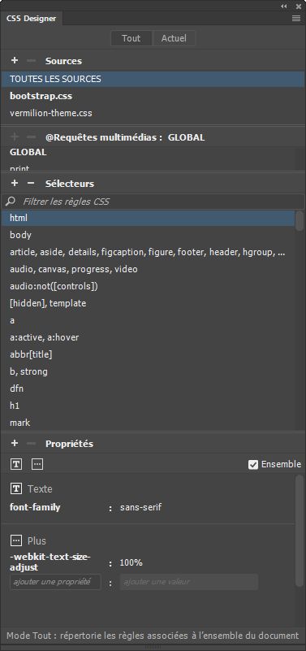The image size is (306, 651).
Task: Click the Propriétés section header
Action: [x=69, y=444]
